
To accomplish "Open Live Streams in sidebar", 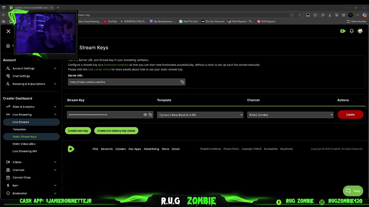I will [31, 122].
